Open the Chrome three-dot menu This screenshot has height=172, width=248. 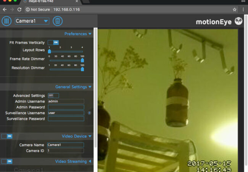pos(243,9)
